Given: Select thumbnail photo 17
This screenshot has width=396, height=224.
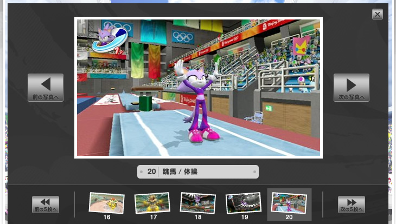Looking at the screenshot, I should [152, 203].
